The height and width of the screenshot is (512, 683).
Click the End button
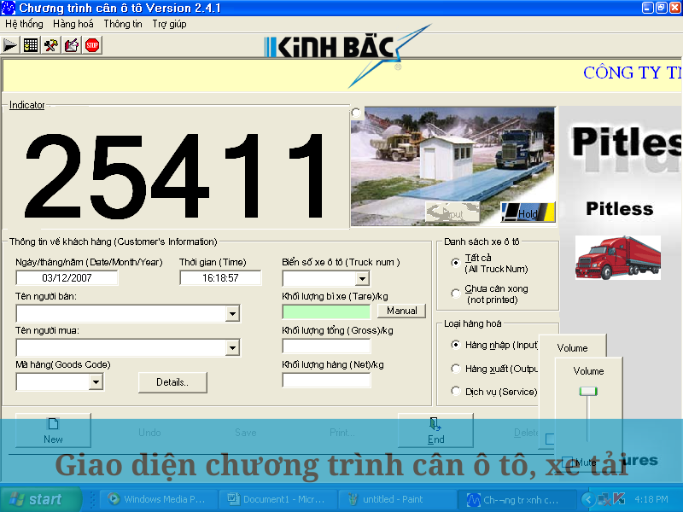435,430
